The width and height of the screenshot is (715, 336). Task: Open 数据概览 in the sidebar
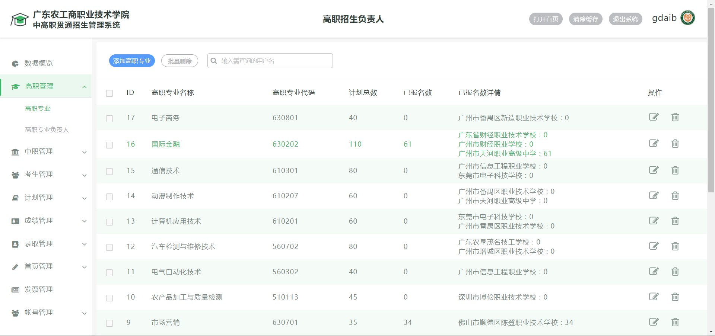[x=39, y=63]
